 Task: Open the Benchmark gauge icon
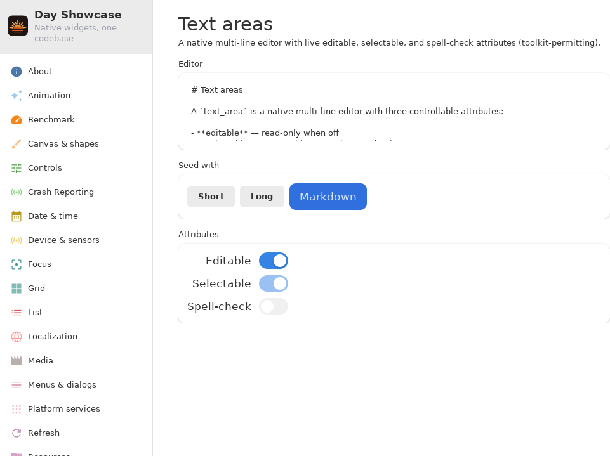pyautogui.click(x=17, y=120)
